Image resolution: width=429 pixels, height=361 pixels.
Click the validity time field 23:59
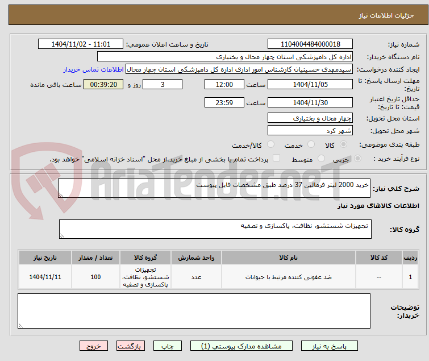pos(224,103)
